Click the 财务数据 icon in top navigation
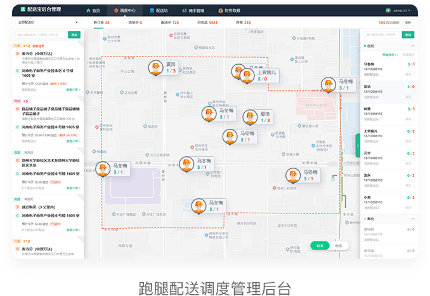Viewport: 430px width, 296px height. 219,11
